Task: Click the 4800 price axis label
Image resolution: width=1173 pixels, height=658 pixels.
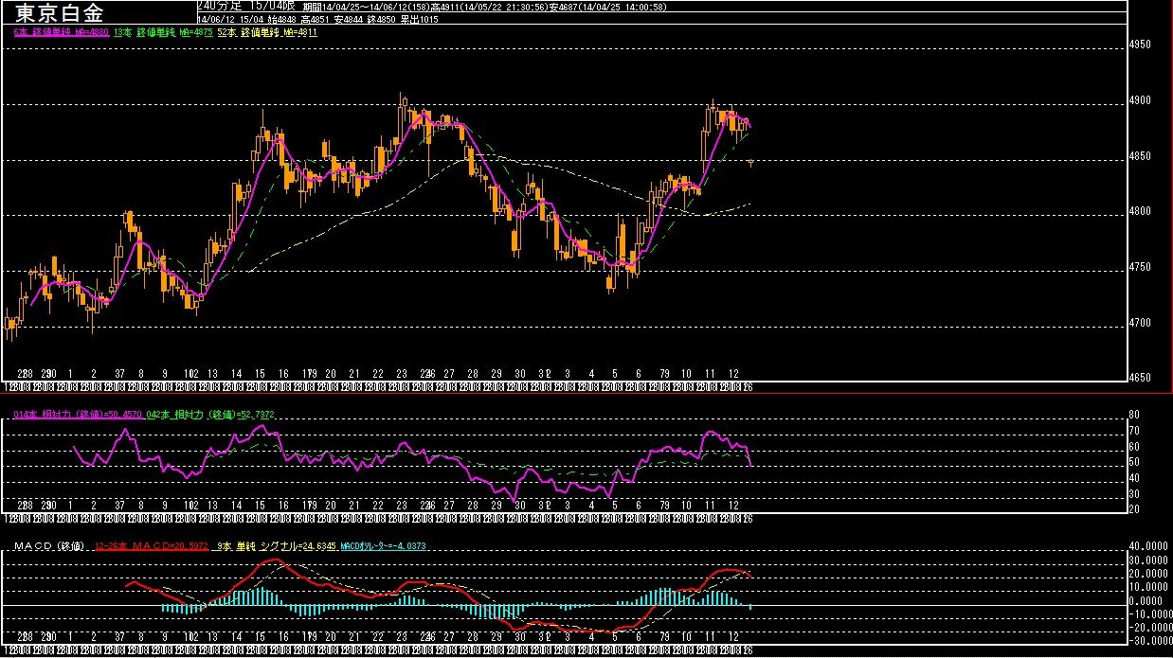Action: coord(1140,211)
